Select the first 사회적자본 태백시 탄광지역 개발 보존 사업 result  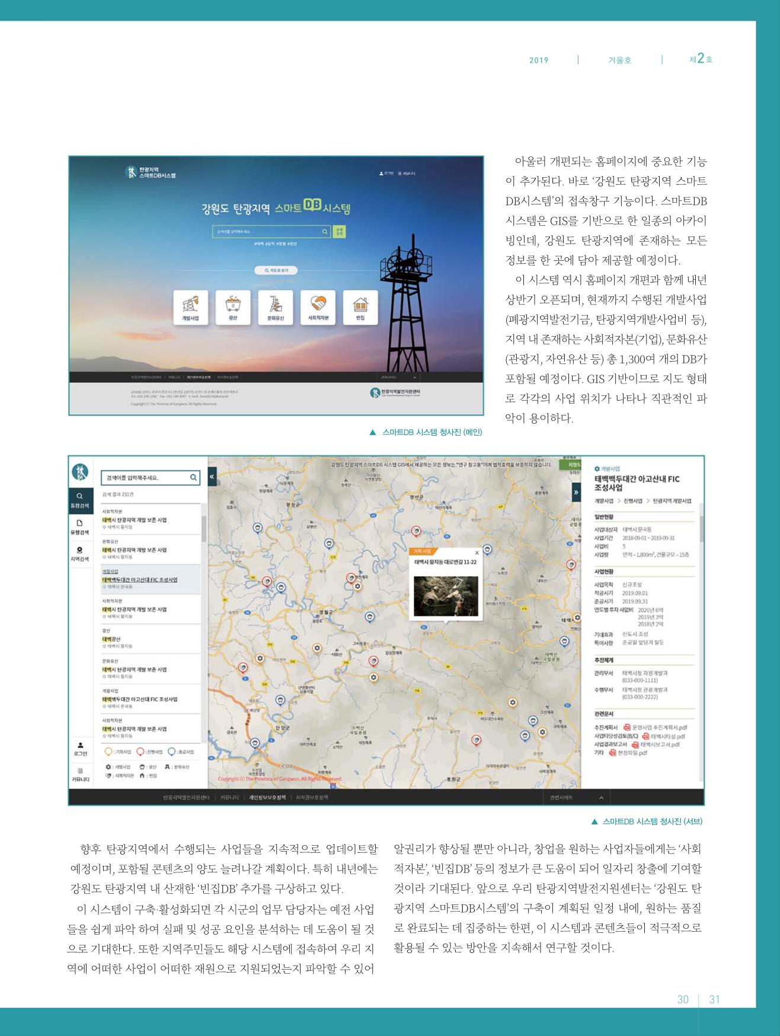coord(151,520)
